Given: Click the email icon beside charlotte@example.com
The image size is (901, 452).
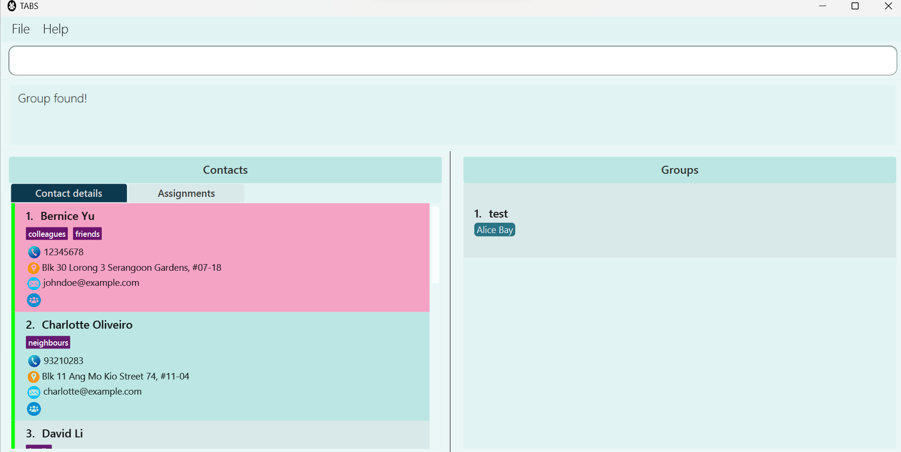Looking at the screenshot, I should coord(34,392).
